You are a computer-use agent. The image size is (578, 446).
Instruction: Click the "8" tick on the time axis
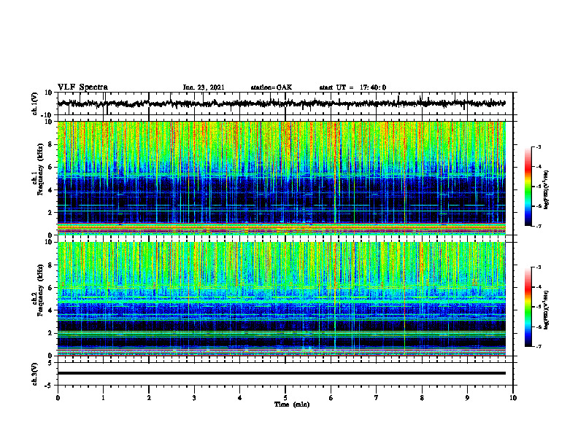click(422, 398)
